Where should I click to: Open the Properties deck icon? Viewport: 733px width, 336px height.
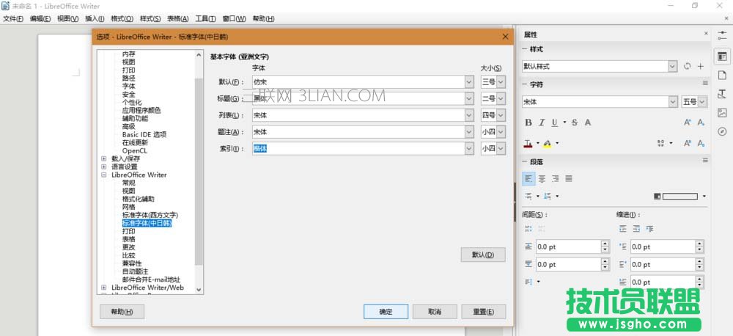coord(722,56)
